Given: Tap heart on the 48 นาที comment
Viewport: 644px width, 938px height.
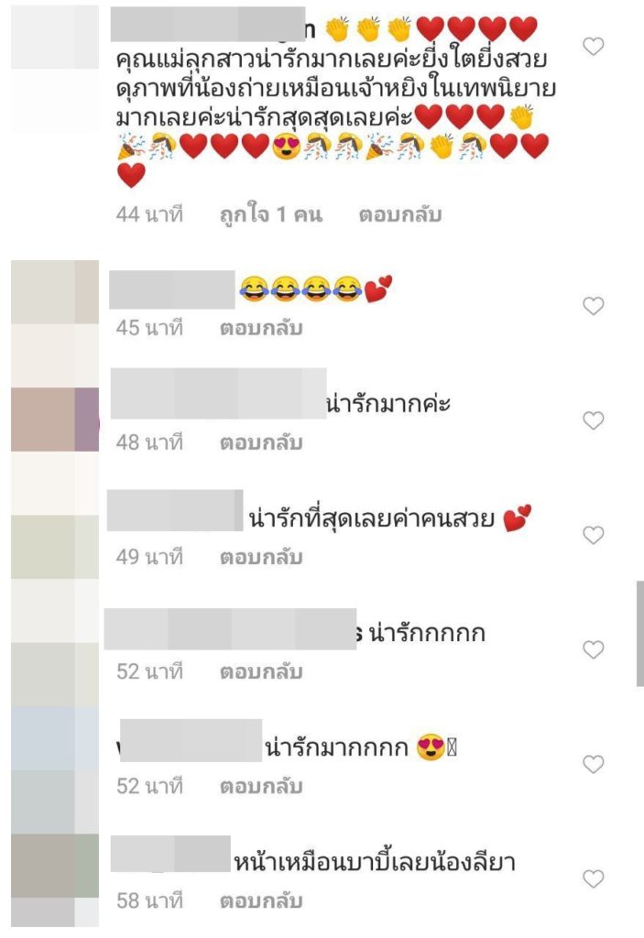Looking at the screenshot, I should [x=593, y=420].
